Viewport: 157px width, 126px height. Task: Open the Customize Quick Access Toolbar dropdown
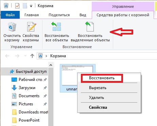click(31, 6)
